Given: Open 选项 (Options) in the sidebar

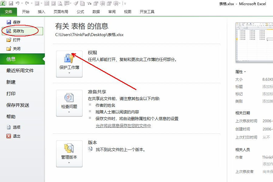Looking at the screenshot, I should 16,127.
